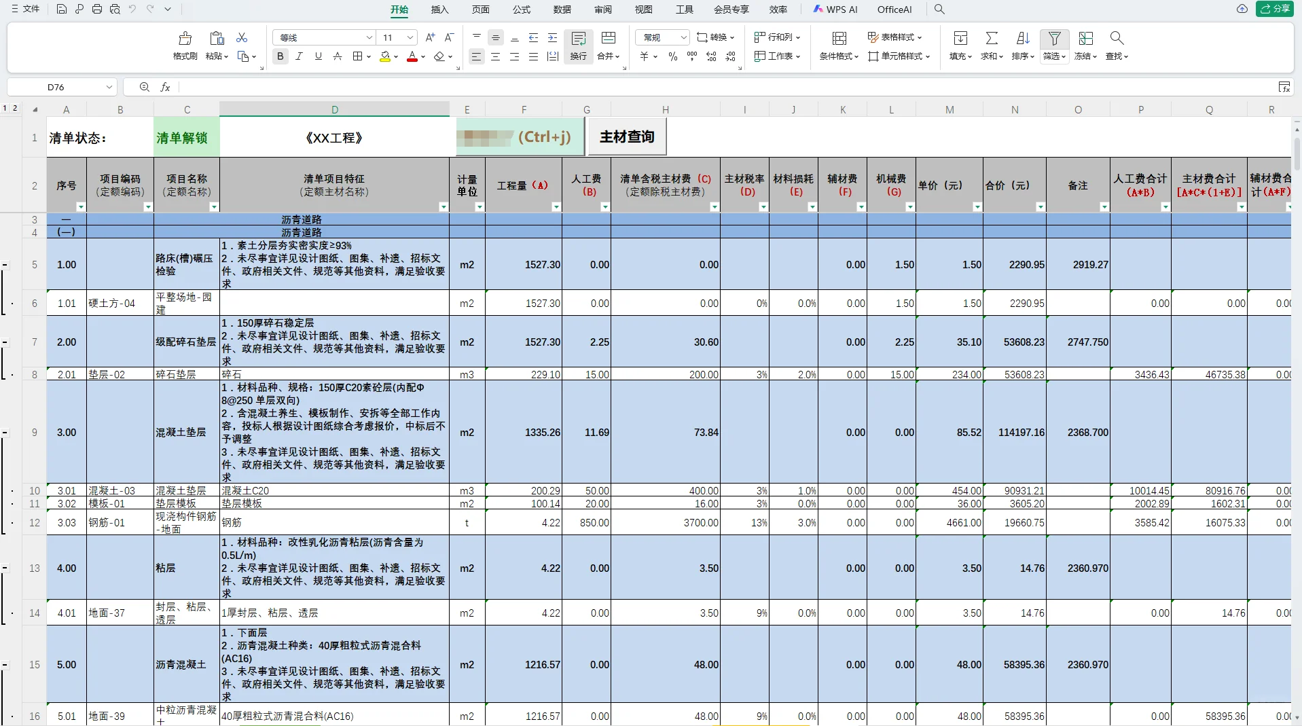This screenshot has width=1302, height=726.
Task: Open the font name dropdown
Action: (x=369, y=37)
